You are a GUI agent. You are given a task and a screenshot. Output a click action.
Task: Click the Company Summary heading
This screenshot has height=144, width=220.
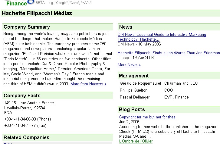(x=27, y=27)
